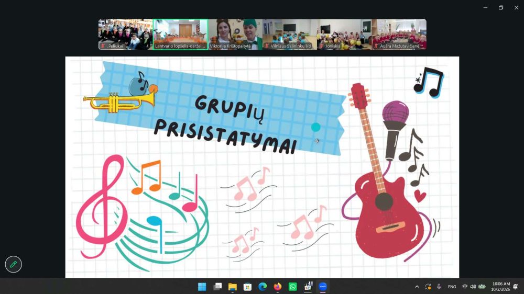Click the sync update tray icon

click(428, 287)
